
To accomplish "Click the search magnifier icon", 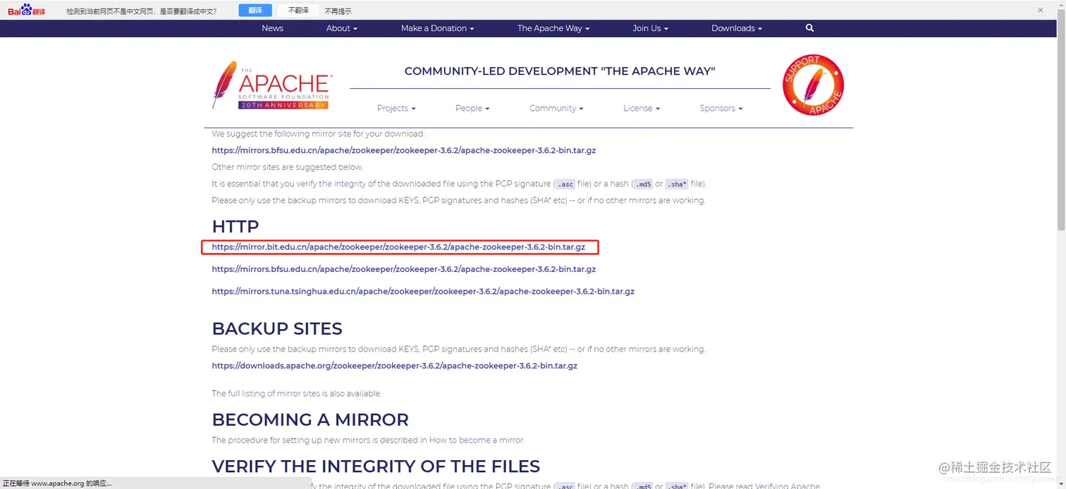I will pyautogui.click(x=809, y=28).
